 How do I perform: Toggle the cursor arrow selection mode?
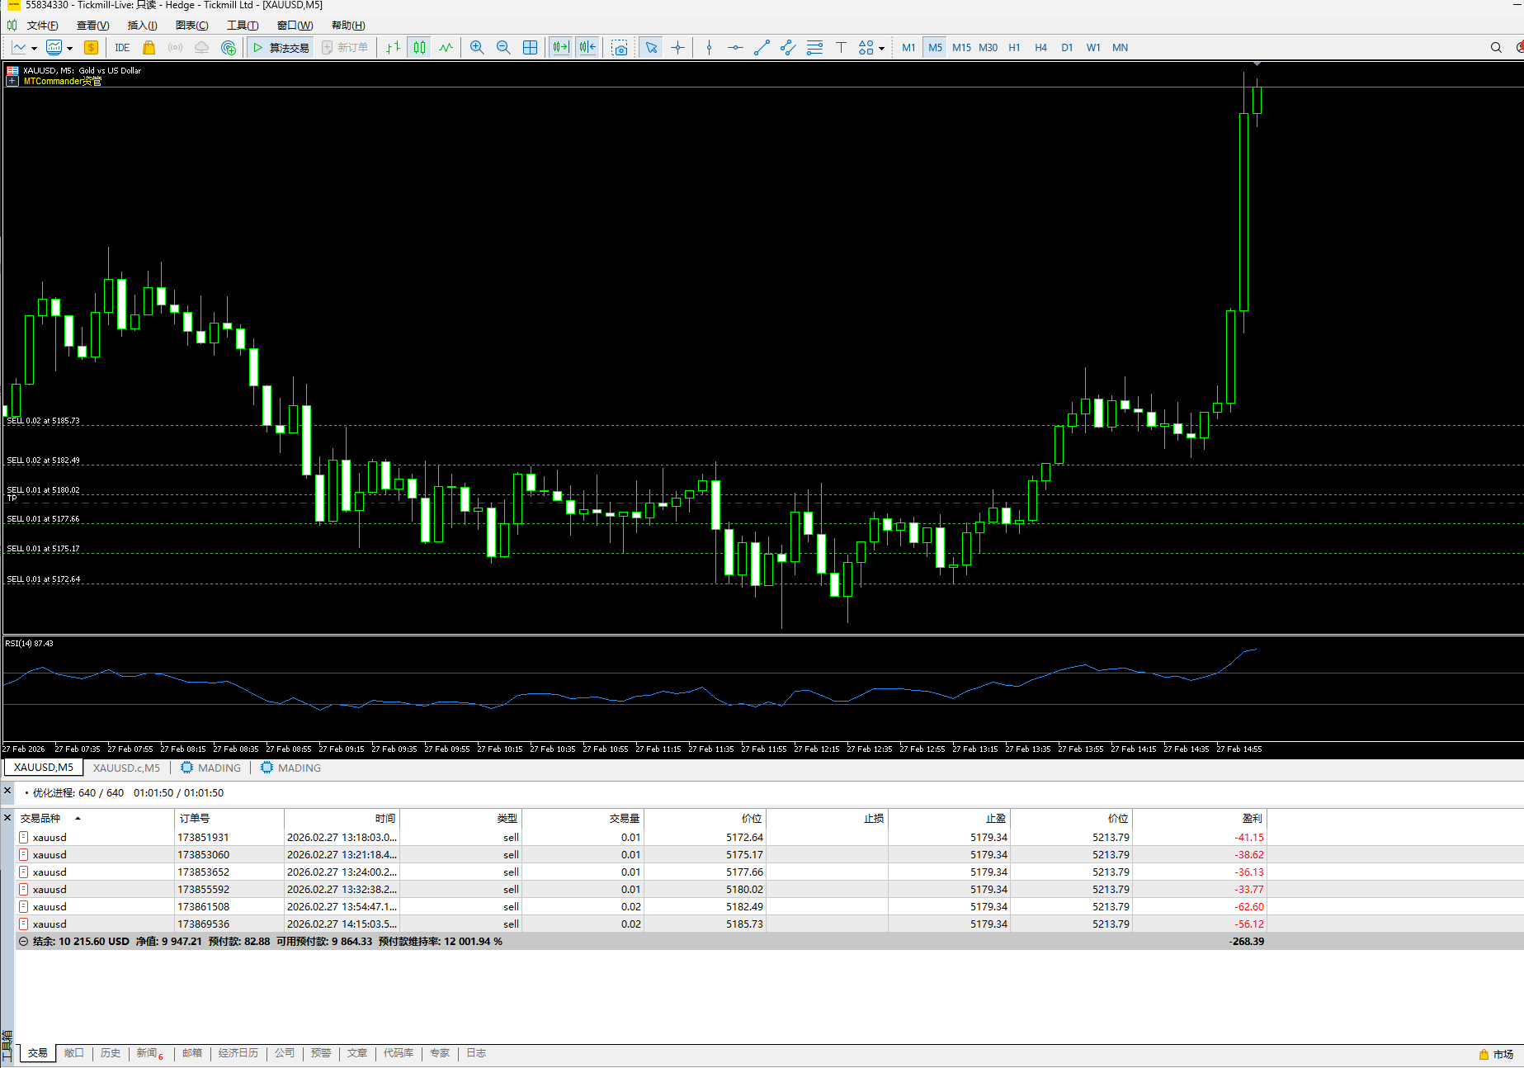(651, 48)
